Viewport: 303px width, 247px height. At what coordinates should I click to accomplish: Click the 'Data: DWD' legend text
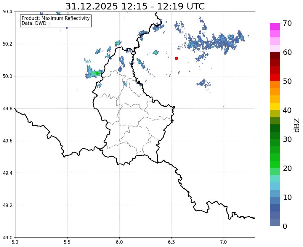pos(34,23)
